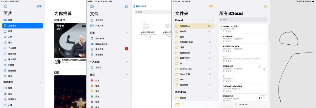Collapse 媒体类型 section in Photos

[x=41, y=82]
